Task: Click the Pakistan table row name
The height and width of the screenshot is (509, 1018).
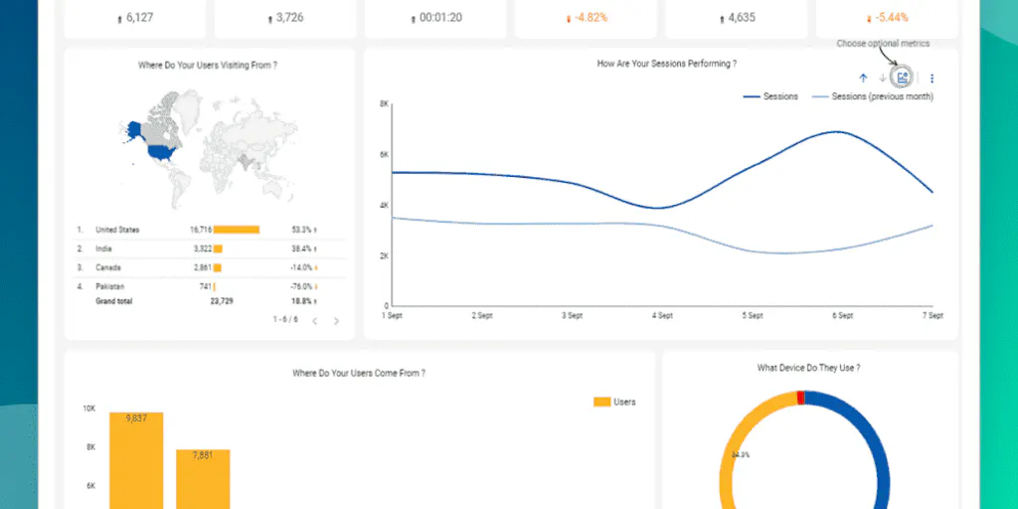Action: click(109, 286)
